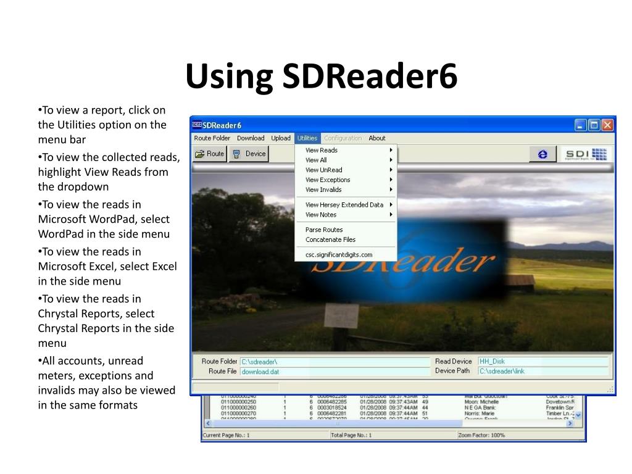632x474 pixels.
Task: Click the SDReader6 title bar icon
Action: click(197, 125)
